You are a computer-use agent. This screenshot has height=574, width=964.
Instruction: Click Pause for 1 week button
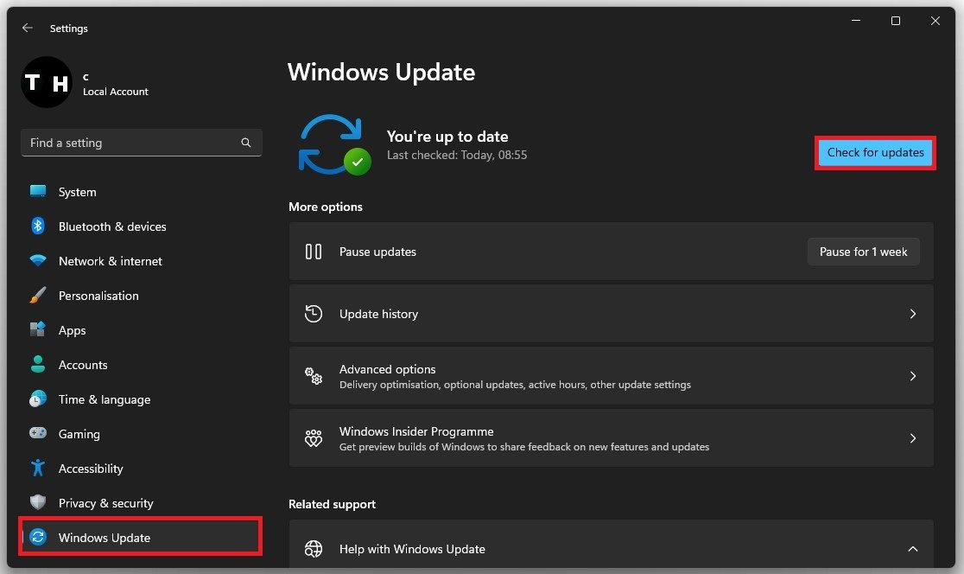(x=863, y=252)
